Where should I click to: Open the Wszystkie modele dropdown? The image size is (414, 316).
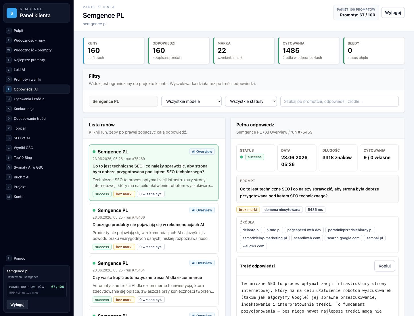[191, 101]
